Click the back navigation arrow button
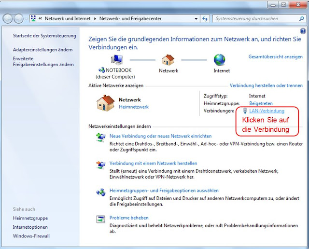The width and height of the screenshot is (309, 249). pos(8,19)
